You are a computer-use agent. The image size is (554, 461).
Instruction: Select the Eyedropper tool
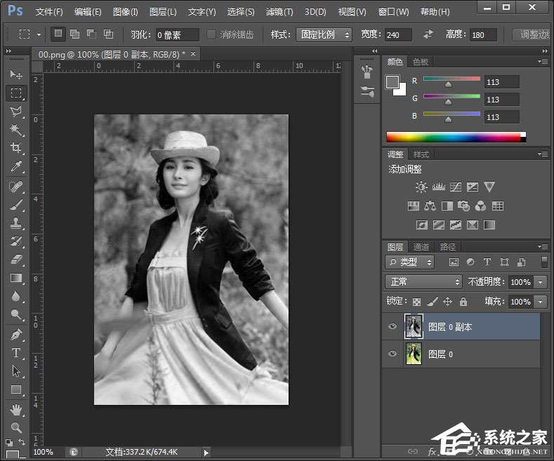coord(15,166)
